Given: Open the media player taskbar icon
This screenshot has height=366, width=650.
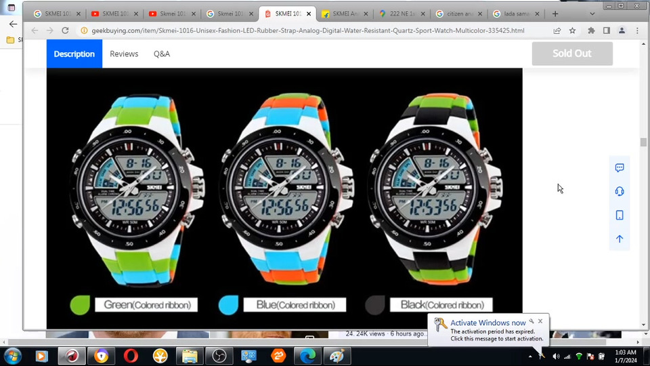Looking at the screenshot, I should [41, 356].
